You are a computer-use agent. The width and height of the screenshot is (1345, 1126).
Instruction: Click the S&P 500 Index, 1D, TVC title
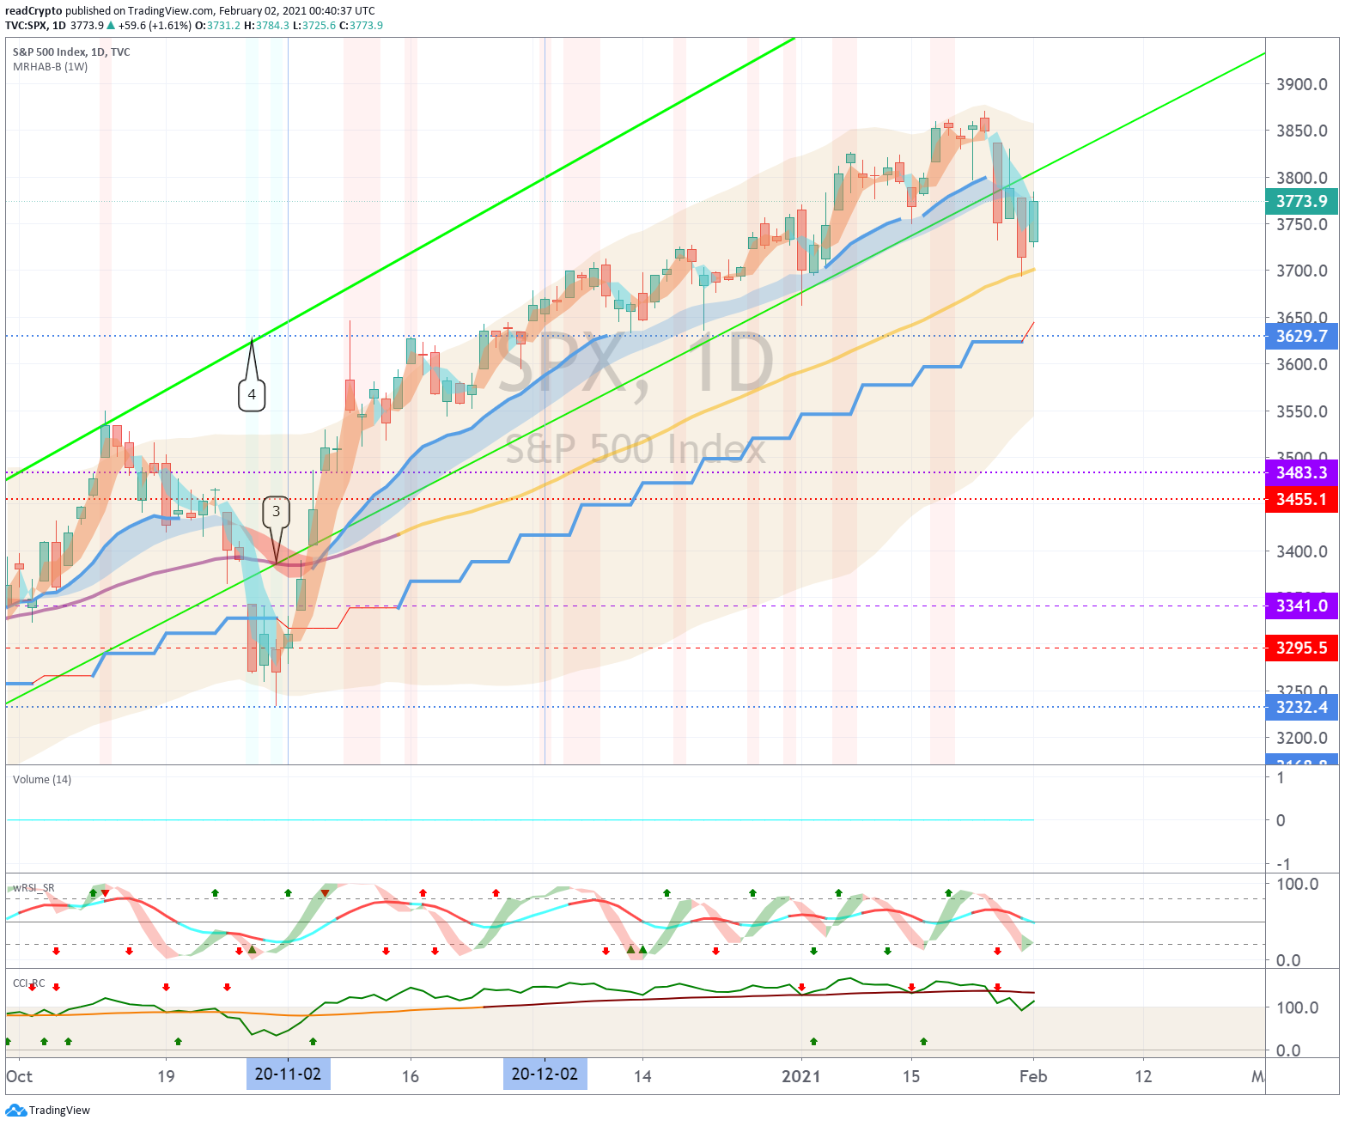tap(71, 52)
